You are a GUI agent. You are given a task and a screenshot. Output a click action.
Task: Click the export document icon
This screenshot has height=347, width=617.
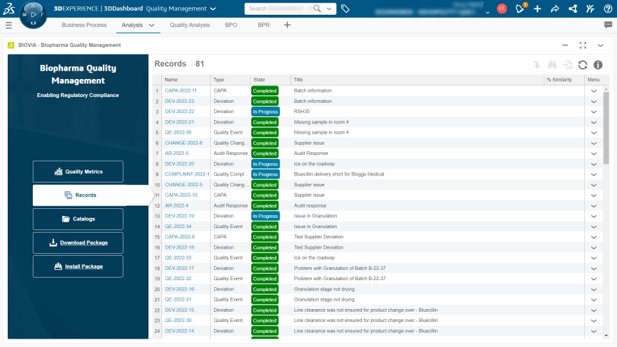[568, 65]
